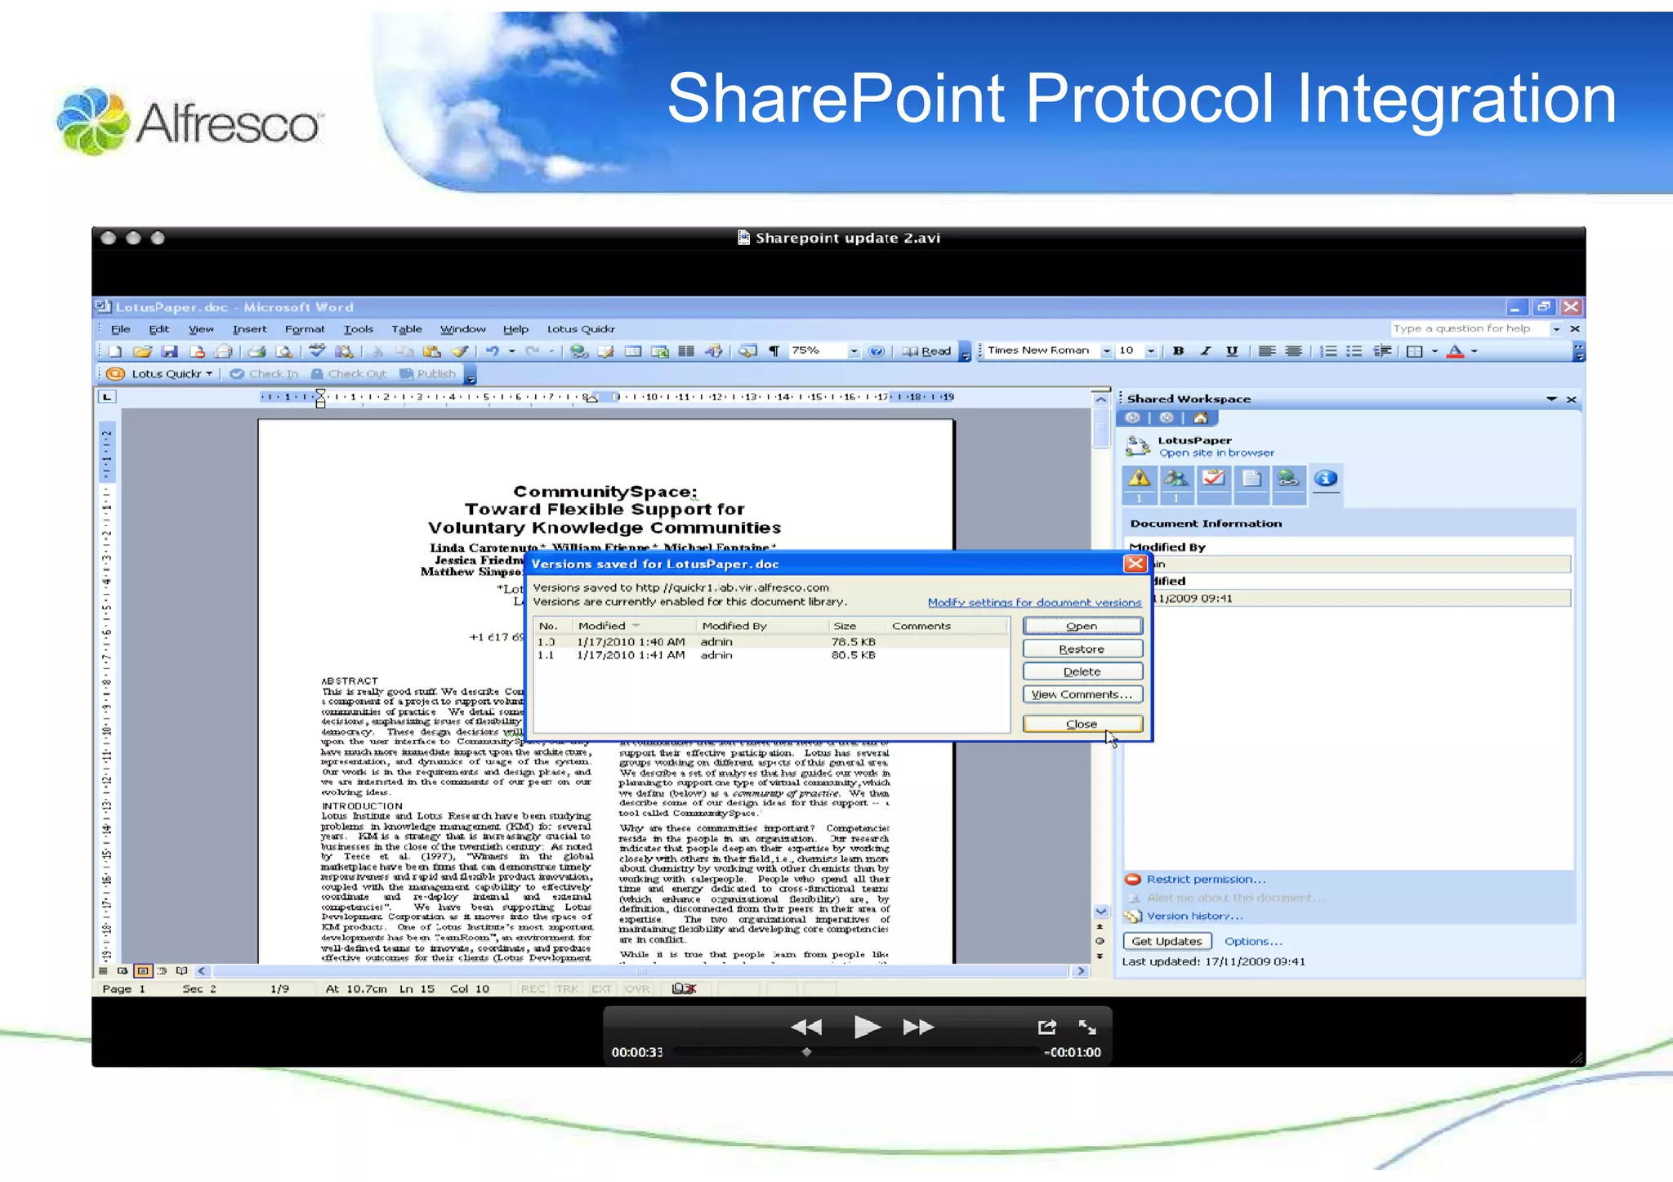Image resolution: width=1673 pixels, height=1182 pixels.
Task: Click the Delete button in Versions dialog
Action: tap(1082, 672)
